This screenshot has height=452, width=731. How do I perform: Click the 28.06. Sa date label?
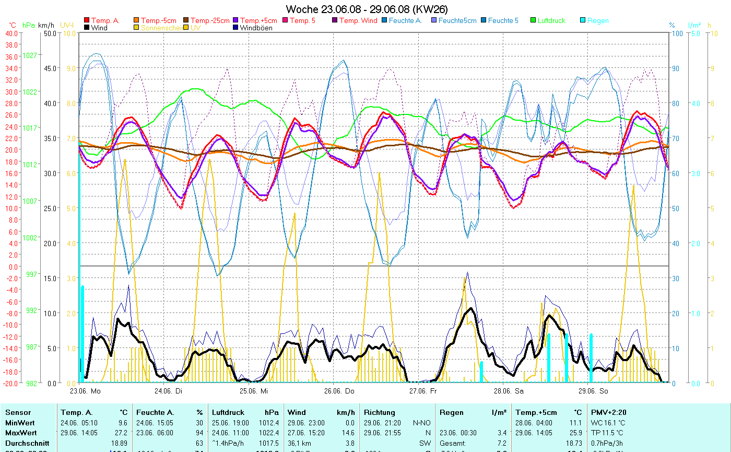click(509, 391)
